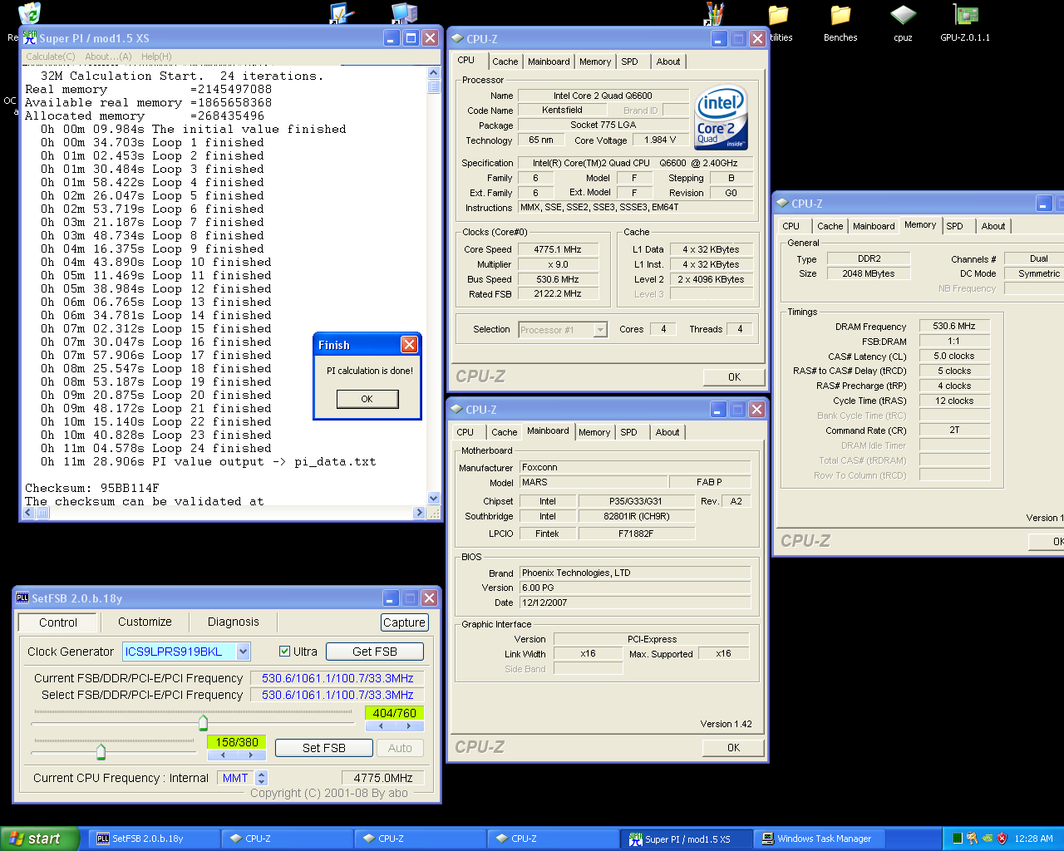Confirm Finish dialog with OK

click(367, 399)
